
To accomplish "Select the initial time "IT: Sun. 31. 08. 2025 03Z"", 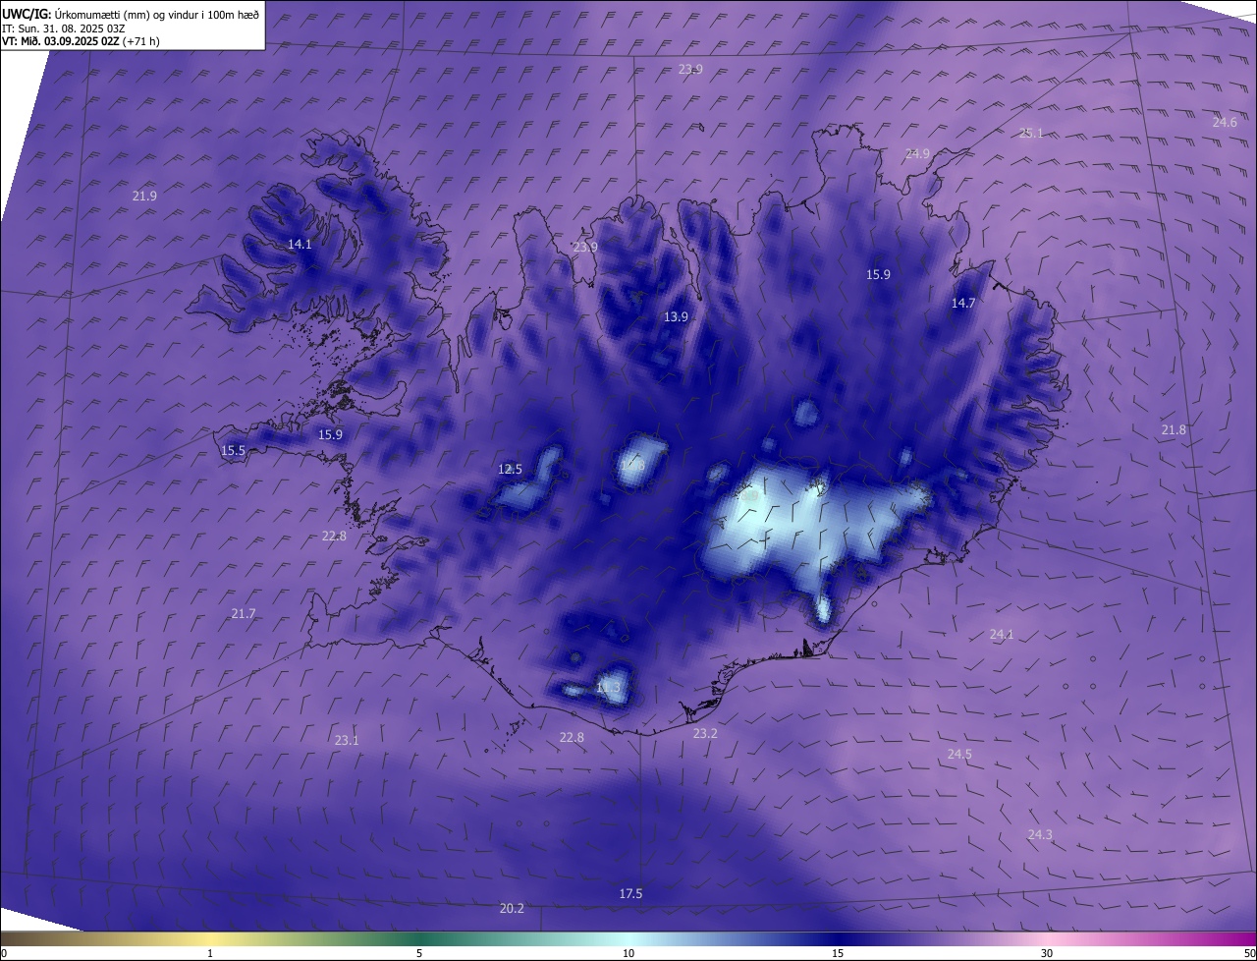I will (x=63, y=28).
